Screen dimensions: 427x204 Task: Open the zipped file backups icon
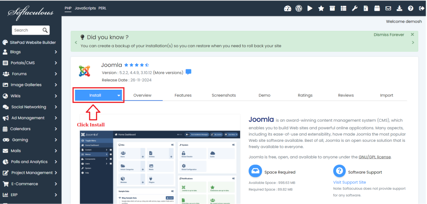366,8
